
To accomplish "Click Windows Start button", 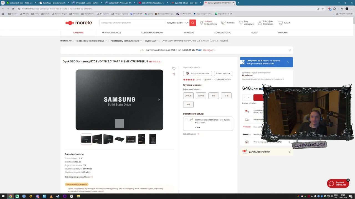I will tap(3, 196).
